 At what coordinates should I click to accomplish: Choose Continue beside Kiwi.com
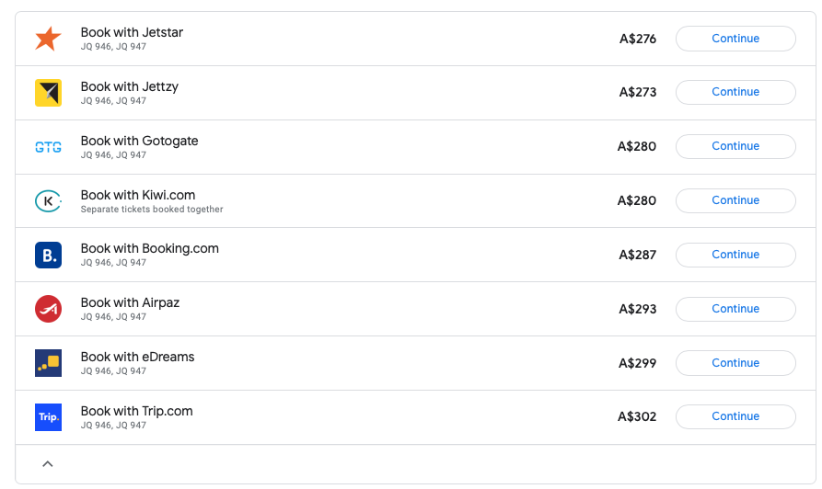point(735,200)
